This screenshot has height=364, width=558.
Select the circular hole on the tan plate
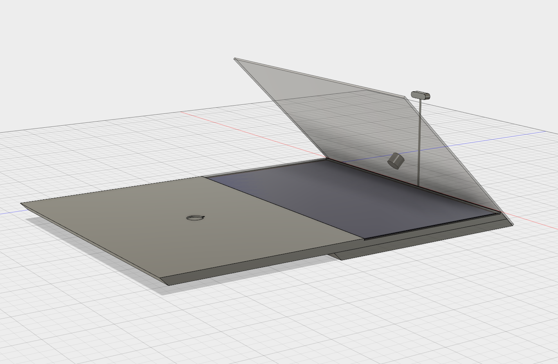pos(195,218)
